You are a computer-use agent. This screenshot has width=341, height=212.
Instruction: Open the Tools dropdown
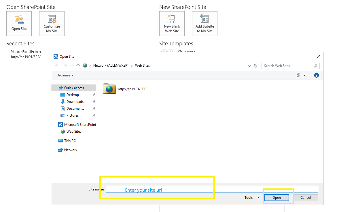click(252, 198)
